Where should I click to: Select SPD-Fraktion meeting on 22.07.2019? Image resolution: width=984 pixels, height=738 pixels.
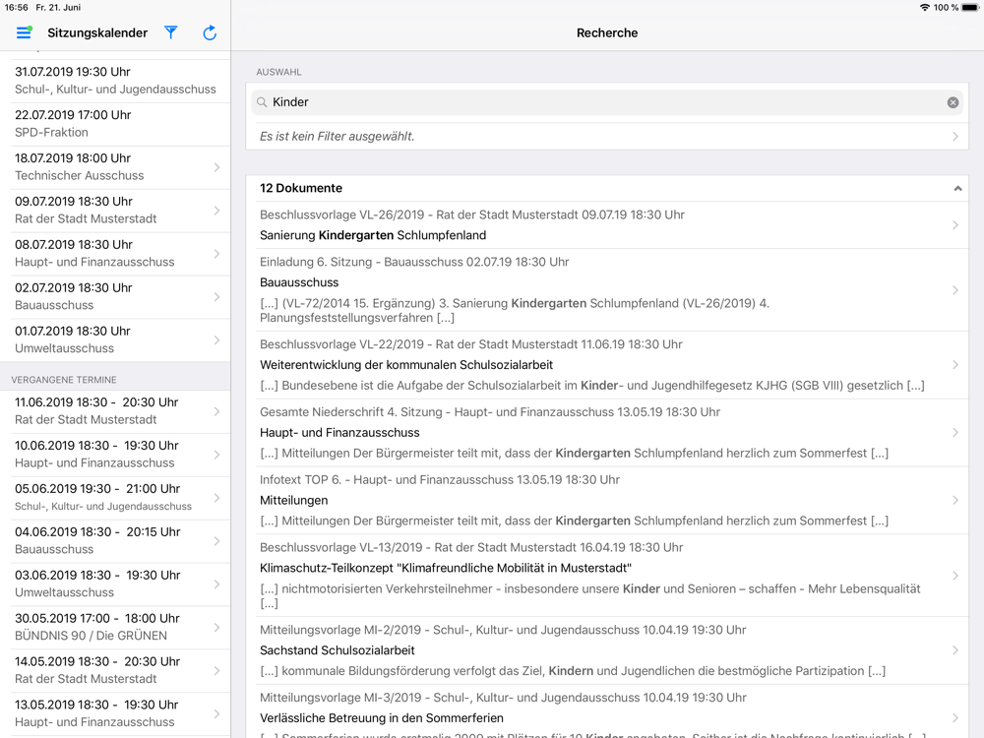(115, 124)
